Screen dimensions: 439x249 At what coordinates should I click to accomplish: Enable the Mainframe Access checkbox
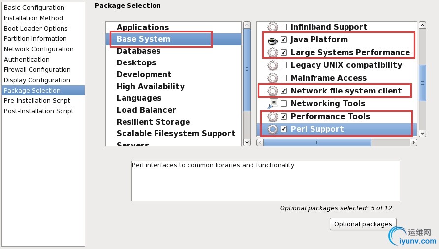[283, 78]
